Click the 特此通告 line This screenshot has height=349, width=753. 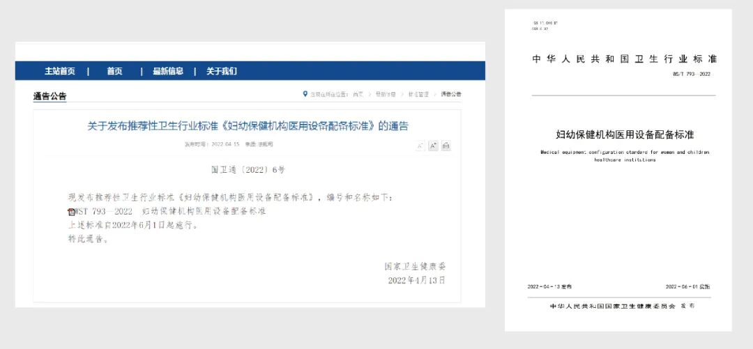tap(89, 239)
